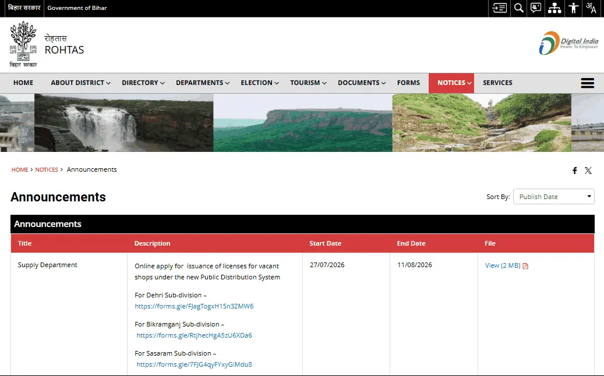Open the social media links icon
The height and width of the screenshot is (376, 604).
click(536, 8)
